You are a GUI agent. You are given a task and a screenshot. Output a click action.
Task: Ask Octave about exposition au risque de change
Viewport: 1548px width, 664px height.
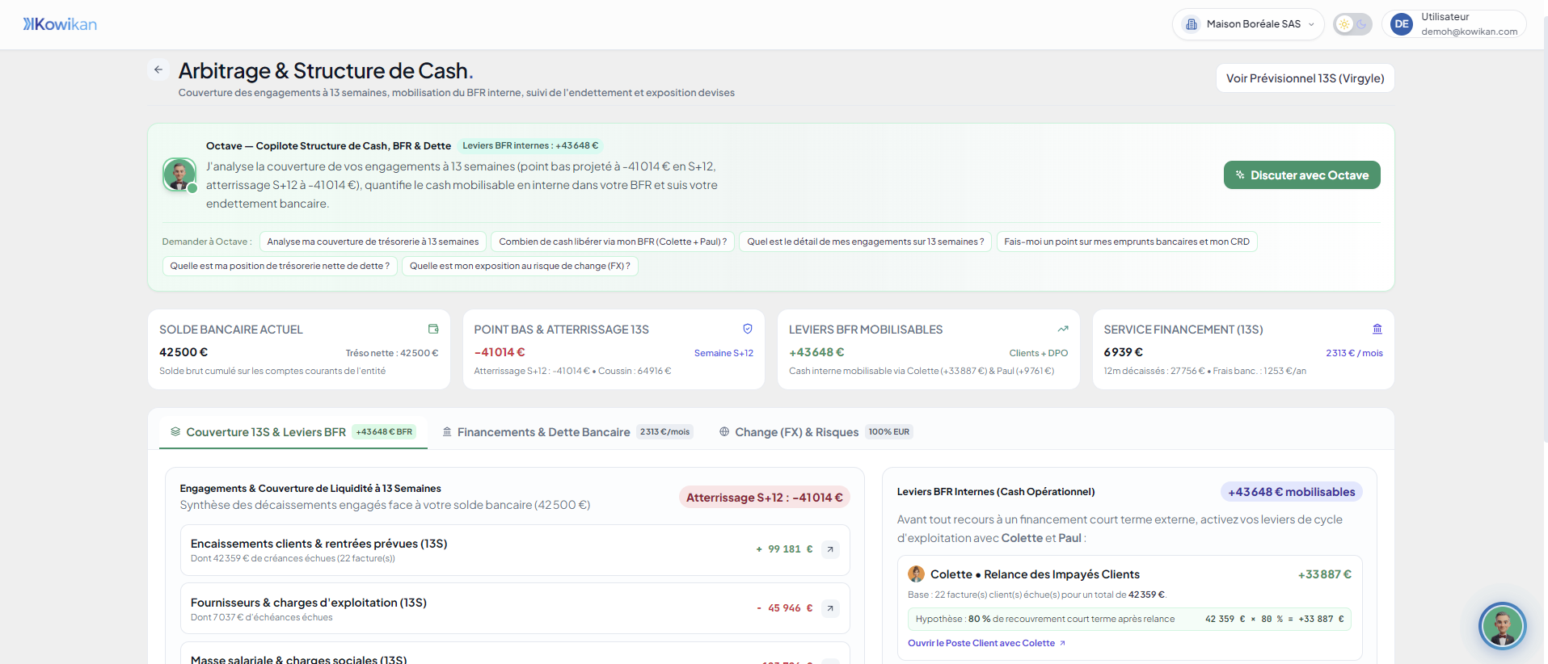click(520, 266)
